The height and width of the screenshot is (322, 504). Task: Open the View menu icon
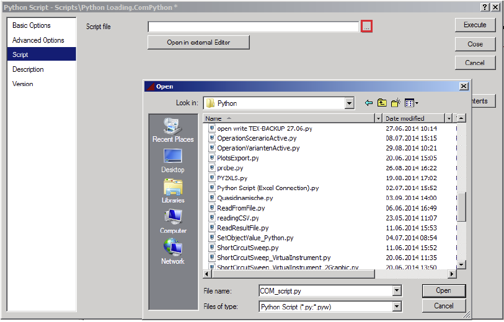[412, 103]
